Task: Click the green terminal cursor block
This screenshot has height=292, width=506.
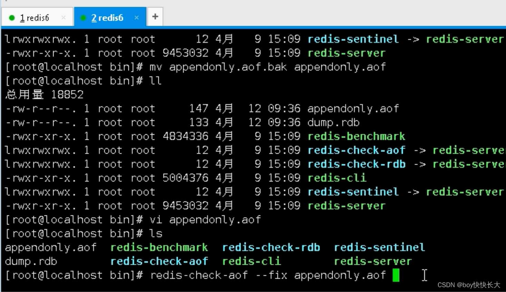Action: 396,275
